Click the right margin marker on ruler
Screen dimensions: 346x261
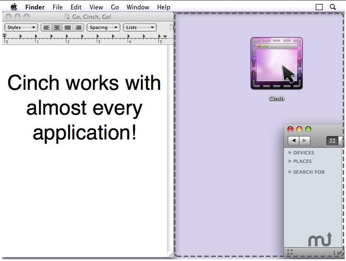coord(165,37)
